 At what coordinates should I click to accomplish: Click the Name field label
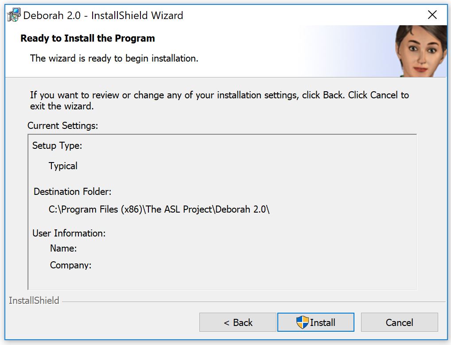coord(63,248)
